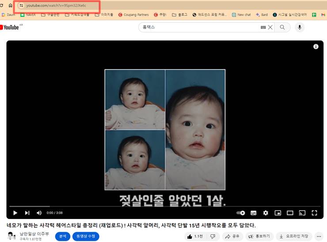Toggle subtitles on the video

pyautogui.click(x=253, y=213)
